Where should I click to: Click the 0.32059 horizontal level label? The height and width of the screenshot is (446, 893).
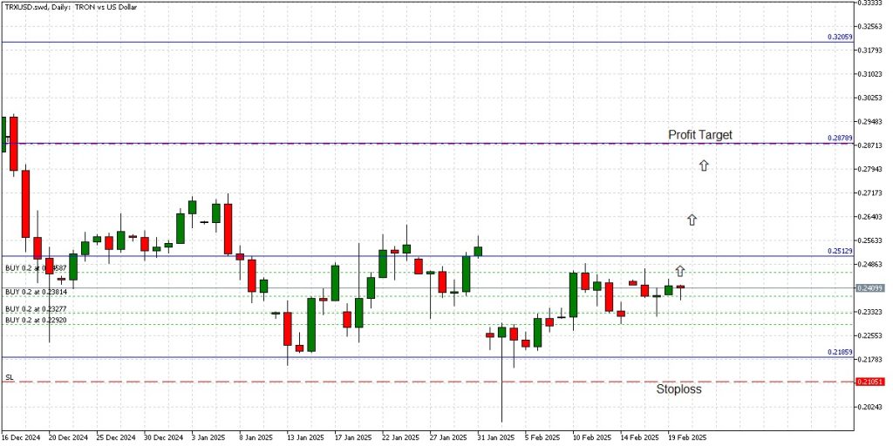coord(838,37)
